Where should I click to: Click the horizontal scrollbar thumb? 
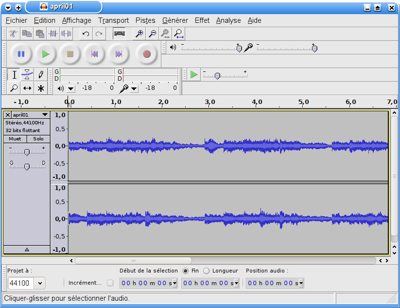[134, 260]
